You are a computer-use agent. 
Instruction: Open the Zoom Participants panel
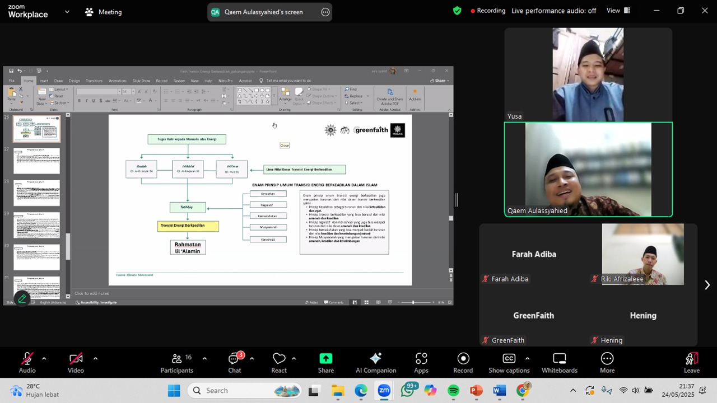(177, 363)
